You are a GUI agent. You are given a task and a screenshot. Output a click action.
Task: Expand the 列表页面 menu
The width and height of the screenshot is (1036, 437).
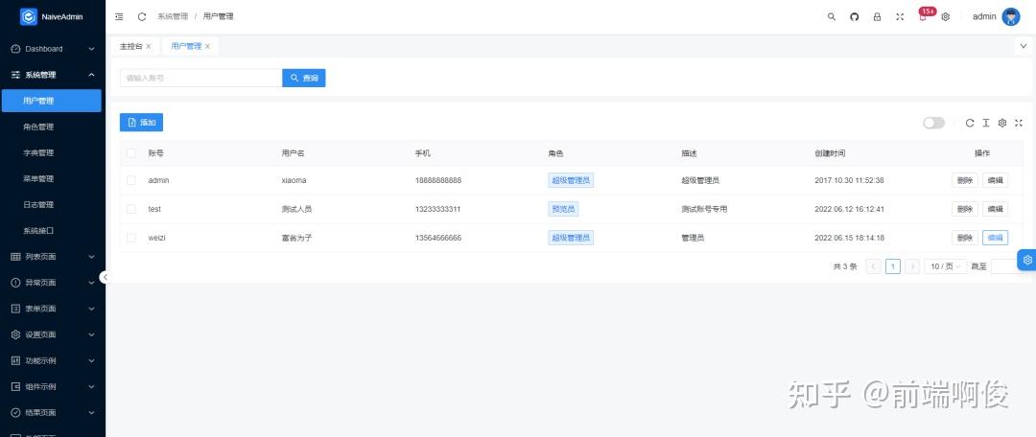tap(53, 257)
